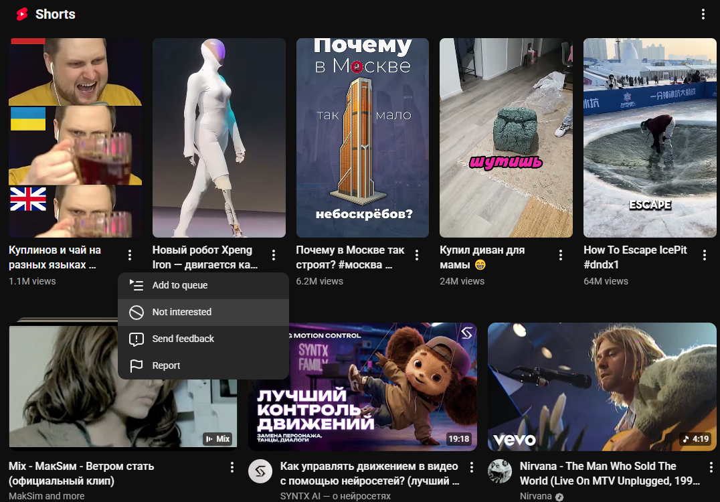Open the Как управлять движением video title
The height and width of the screenshot is (502, 720).
[x=369, y=473]
